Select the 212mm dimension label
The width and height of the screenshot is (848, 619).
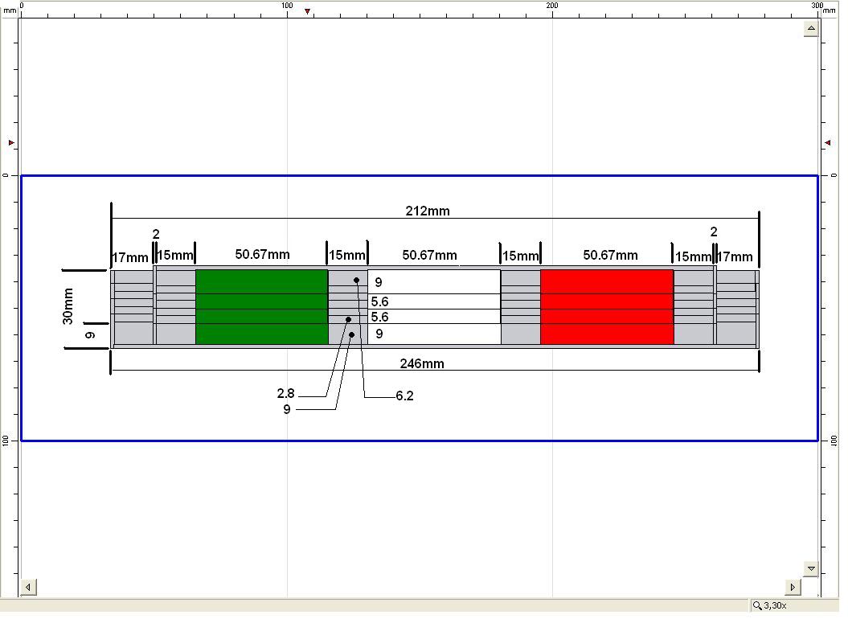428,211
